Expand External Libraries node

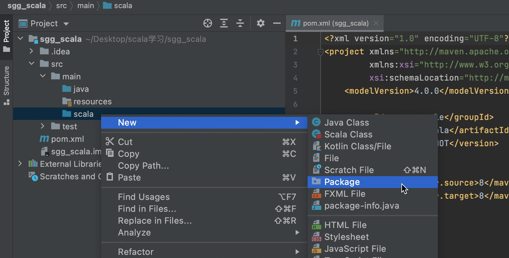20,164
